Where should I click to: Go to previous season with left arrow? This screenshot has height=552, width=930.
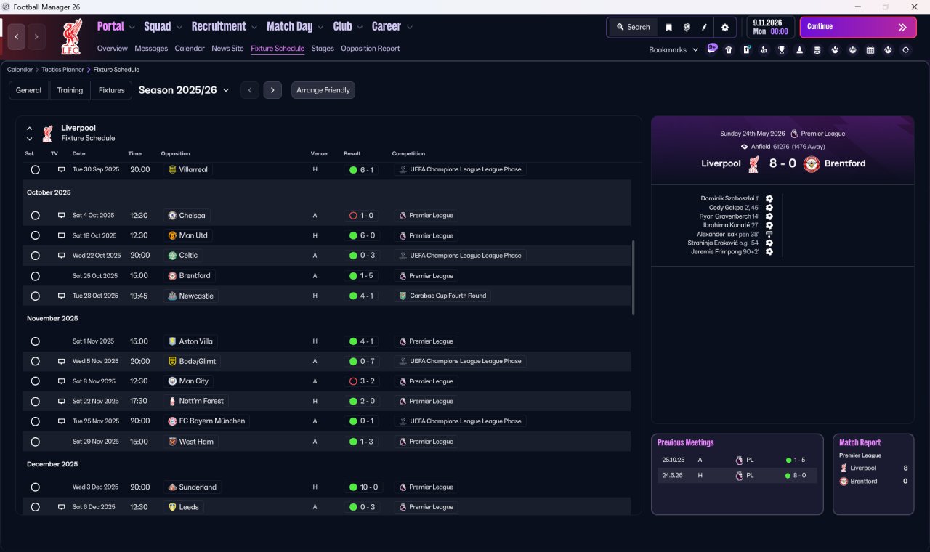250,90
